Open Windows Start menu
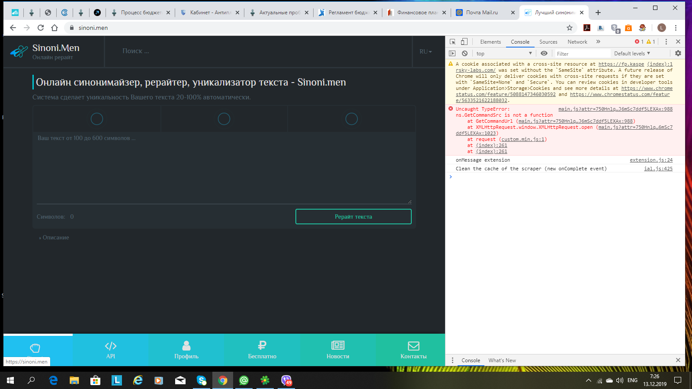The width and height of the screenshot is (692, 389). pyautogui.click(x=10, y=380)
